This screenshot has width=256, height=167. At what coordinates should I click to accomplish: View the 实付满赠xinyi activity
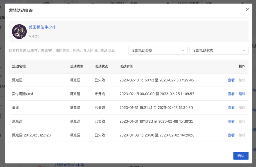231,94
